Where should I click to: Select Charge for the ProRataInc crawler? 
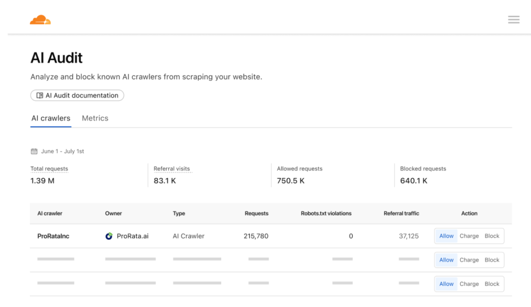pos(469,236)
